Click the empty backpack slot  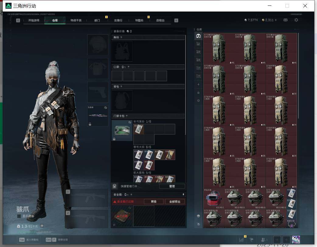tap(122, 100)
